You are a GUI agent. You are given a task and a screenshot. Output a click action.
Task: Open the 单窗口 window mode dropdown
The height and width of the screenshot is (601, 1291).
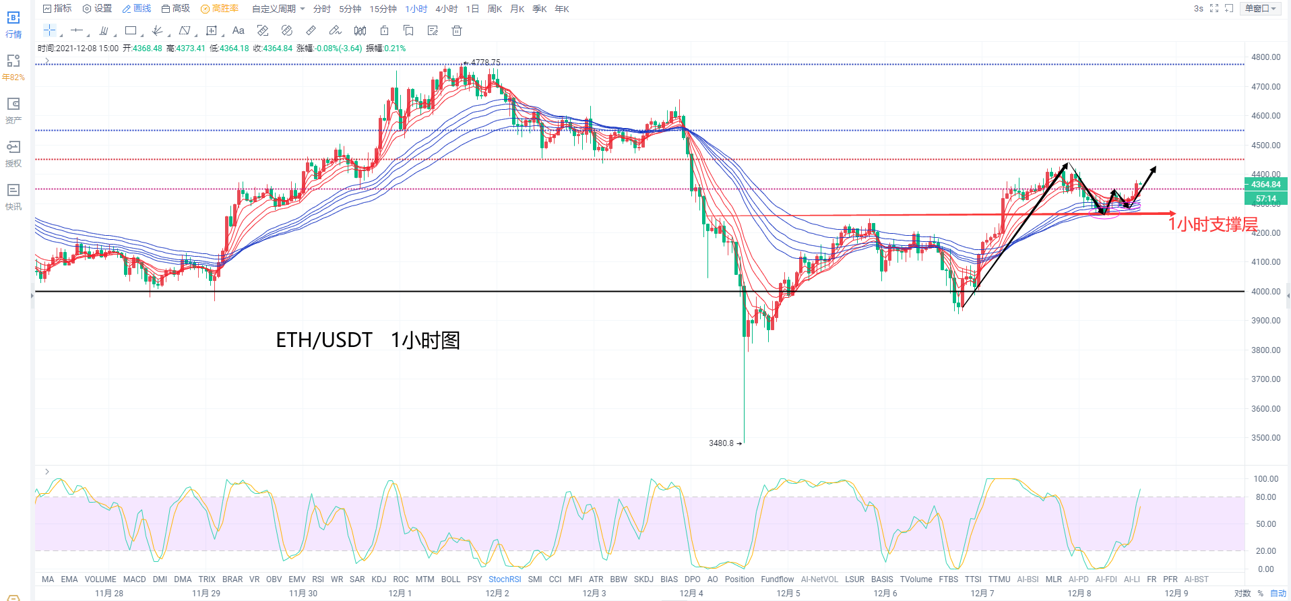click(1260, 8)
